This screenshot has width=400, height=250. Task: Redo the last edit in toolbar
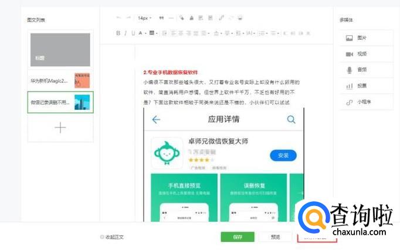tap(128, 18)
